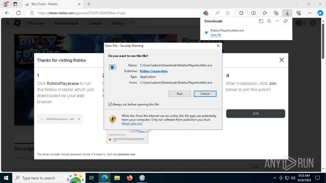Open Roblox settings gear icon
The height and width of the screenshot is (183, 326).
[313, 23]
